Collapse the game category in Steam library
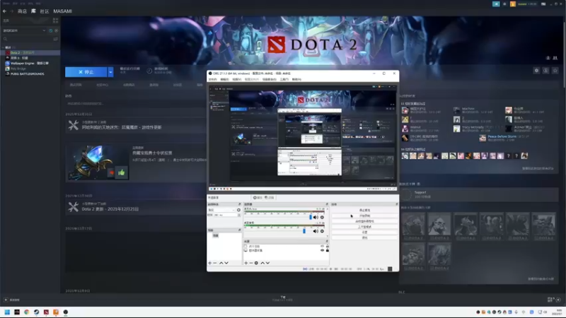566x318 pixels. click(x=4, y=47)
